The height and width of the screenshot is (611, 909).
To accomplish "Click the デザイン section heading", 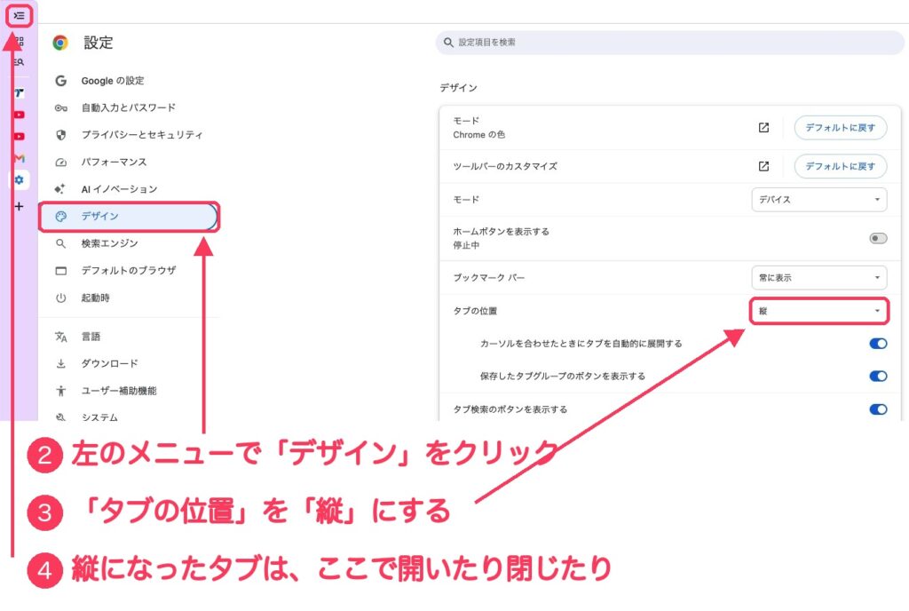I will [x=459, y=88].
